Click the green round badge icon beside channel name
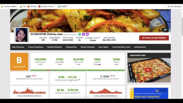Viewport: 183px width, 103px height. 79,34
